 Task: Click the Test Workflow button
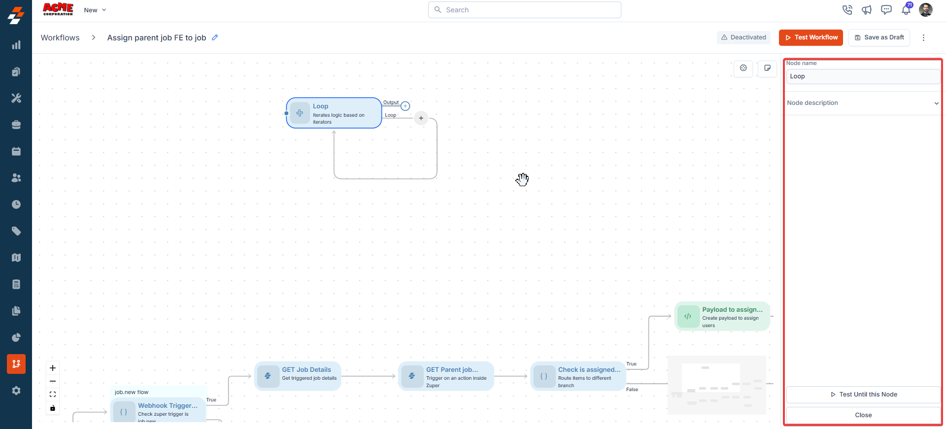(811, 37)
